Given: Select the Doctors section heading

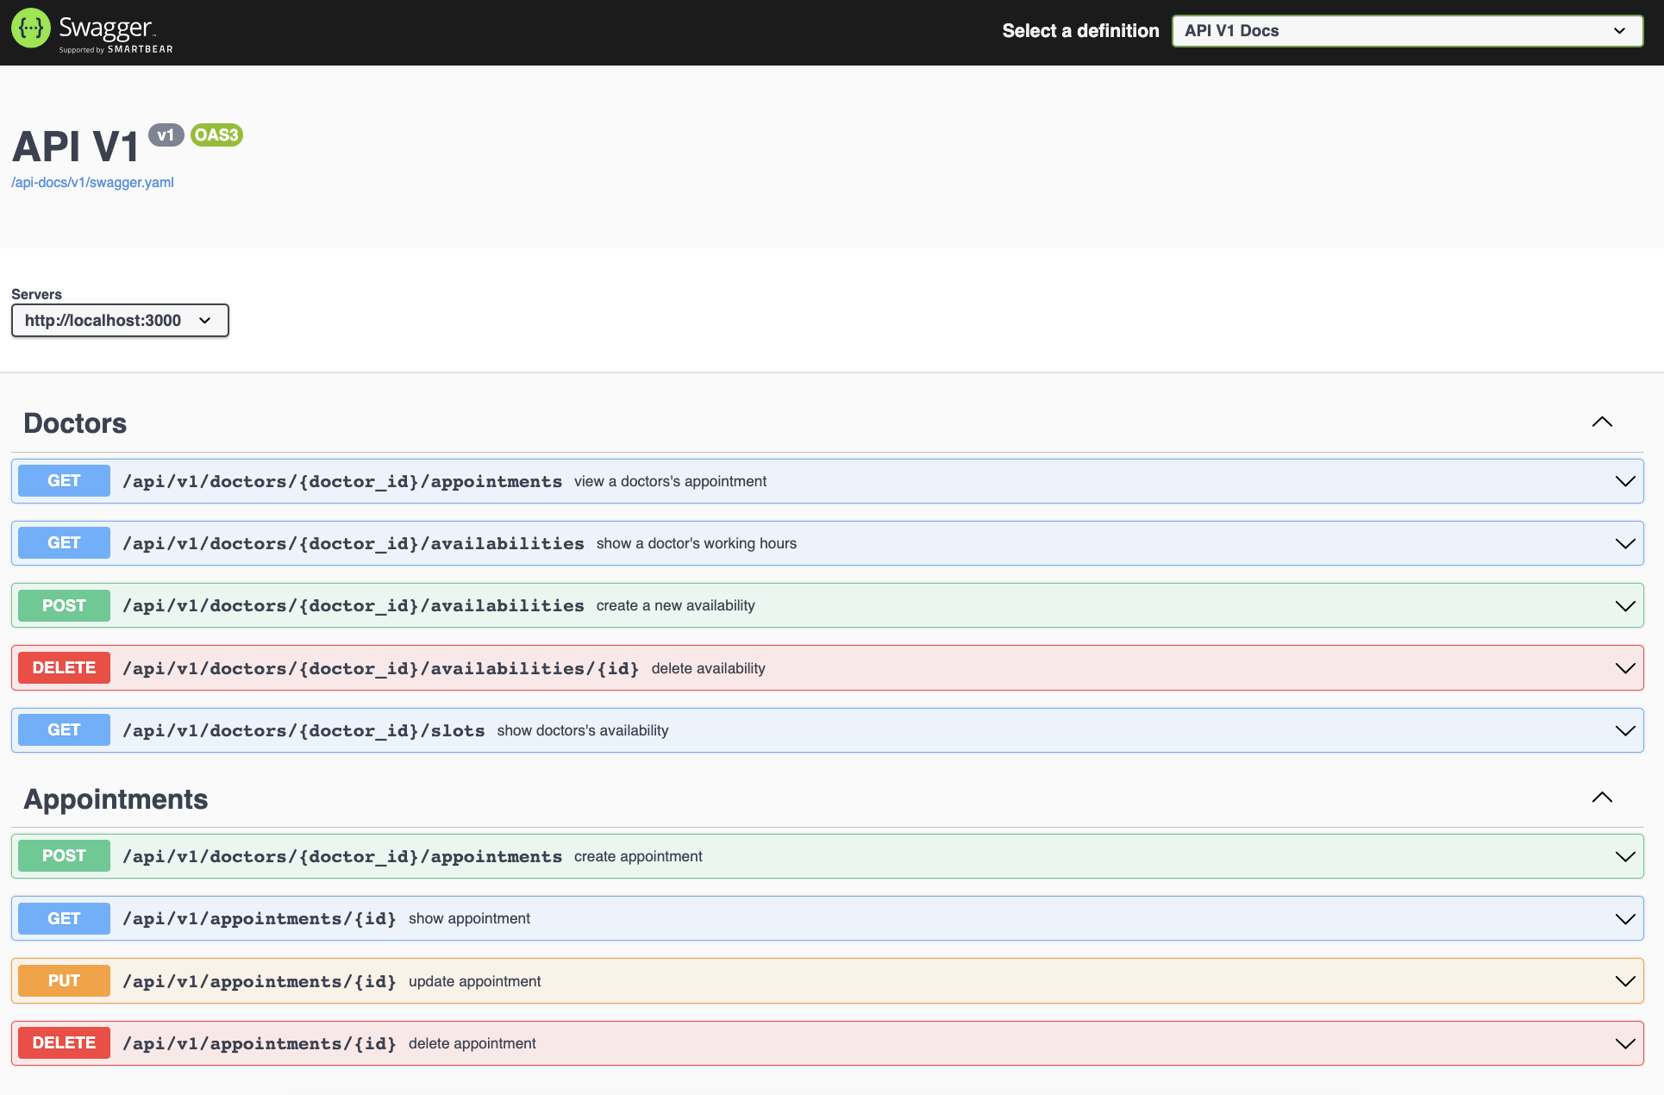Looking at the screenshot, I should click(x=75, y=422).
